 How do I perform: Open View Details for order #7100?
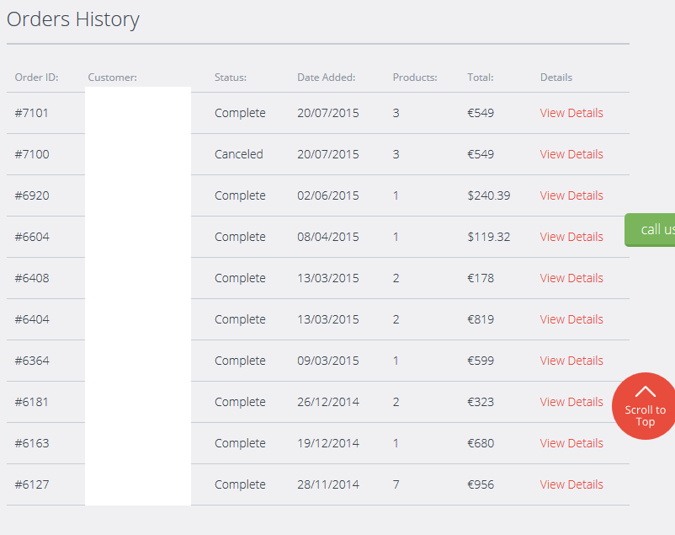click(x=571, y=154)
